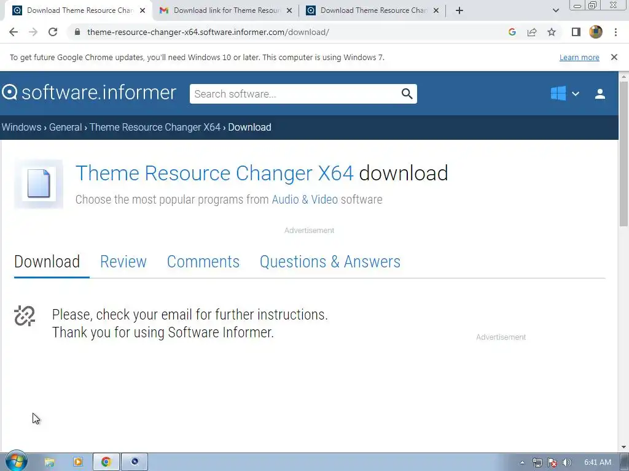This screenshot has width=629, height=471.
Task: Click the scrollbar down arrow
Action: tap(623, 447)
